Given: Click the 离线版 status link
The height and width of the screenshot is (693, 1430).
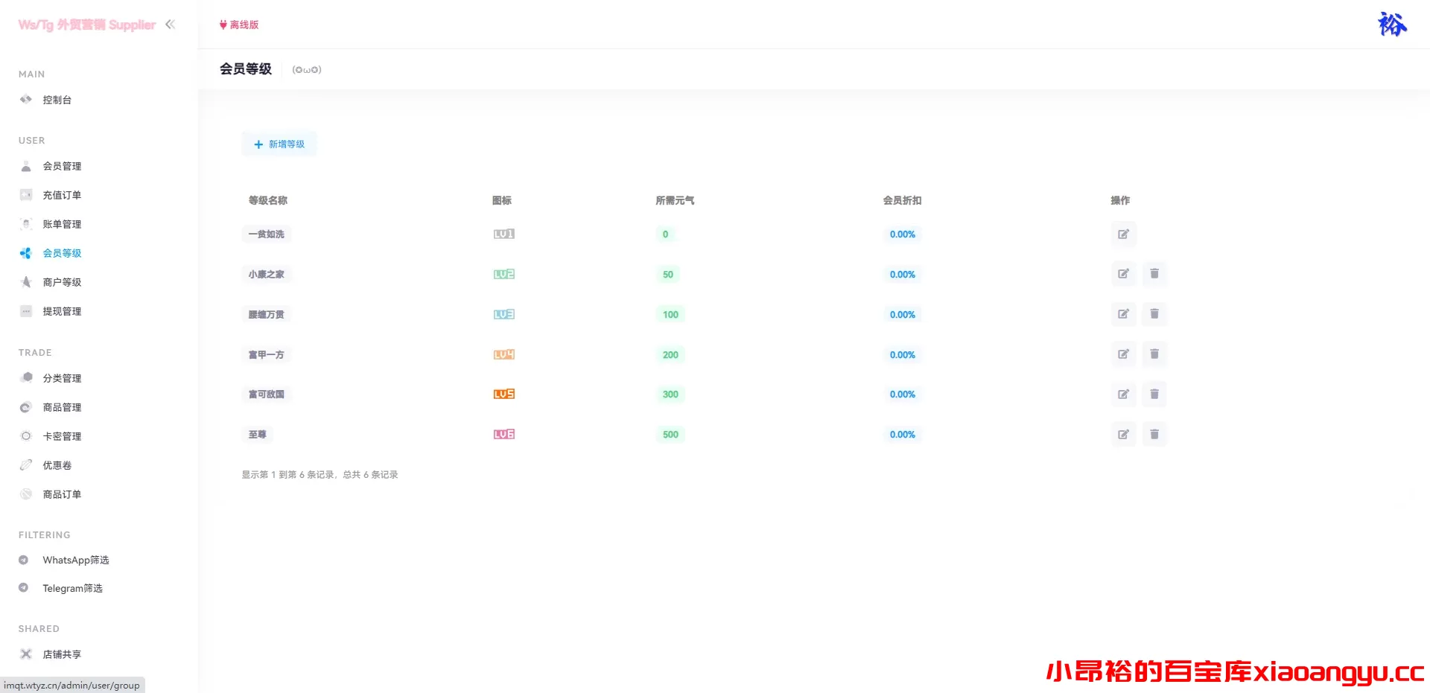Looking at the screenshot, I should click(239, 25).
